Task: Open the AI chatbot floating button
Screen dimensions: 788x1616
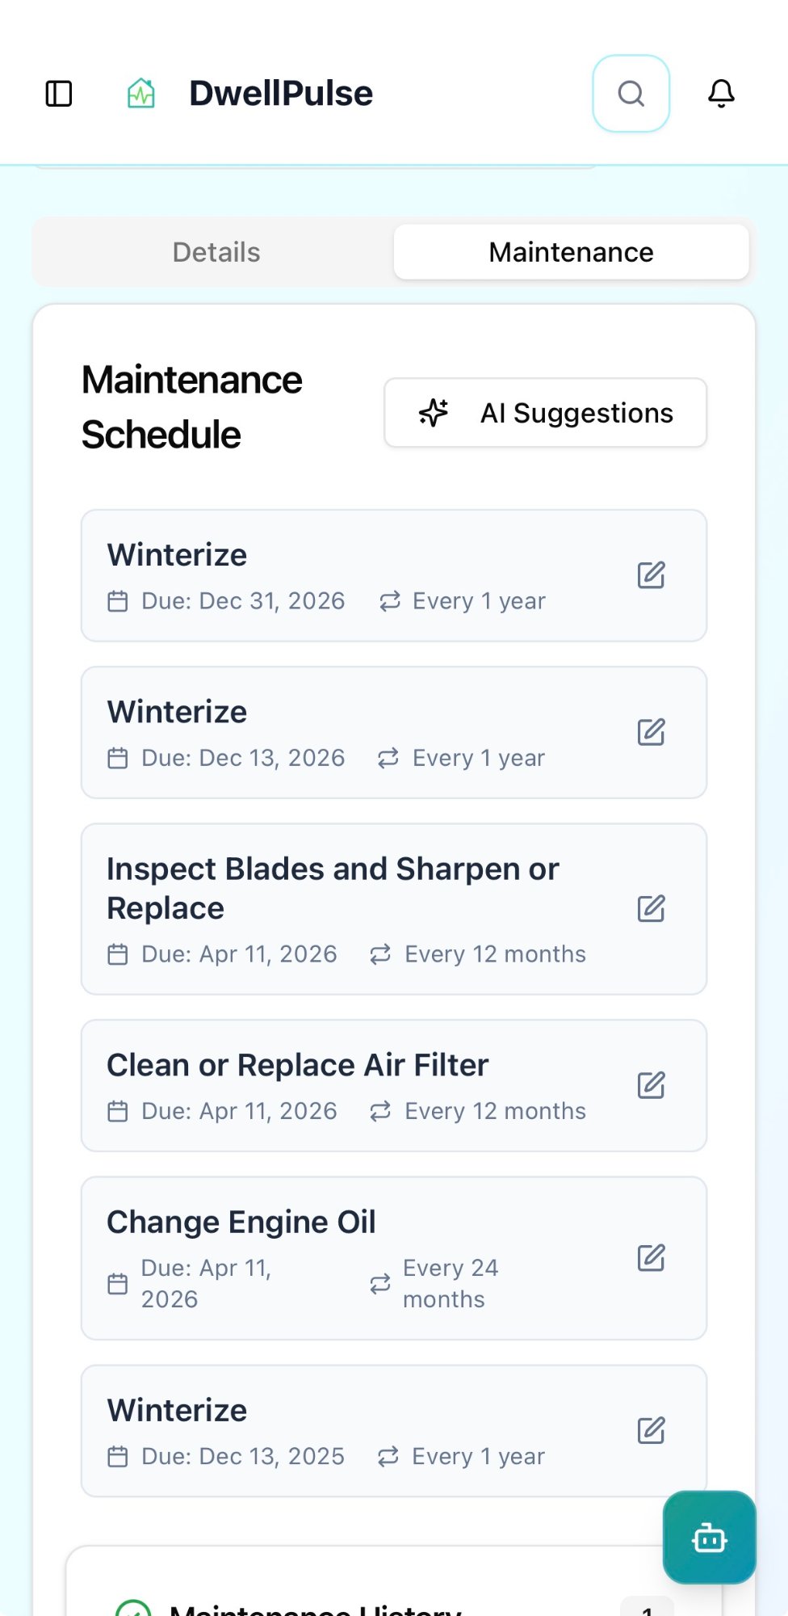Action: pyautogui.click(x=709, y=1537)
